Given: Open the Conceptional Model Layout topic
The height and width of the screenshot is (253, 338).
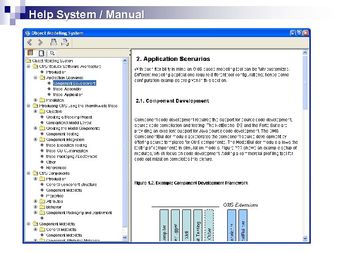Looking at the screenshot, I should [69, 123].
